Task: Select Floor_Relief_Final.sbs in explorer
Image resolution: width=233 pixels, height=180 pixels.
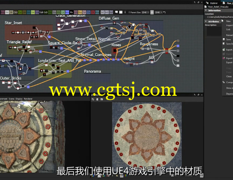Action: [x=218, y=7]
